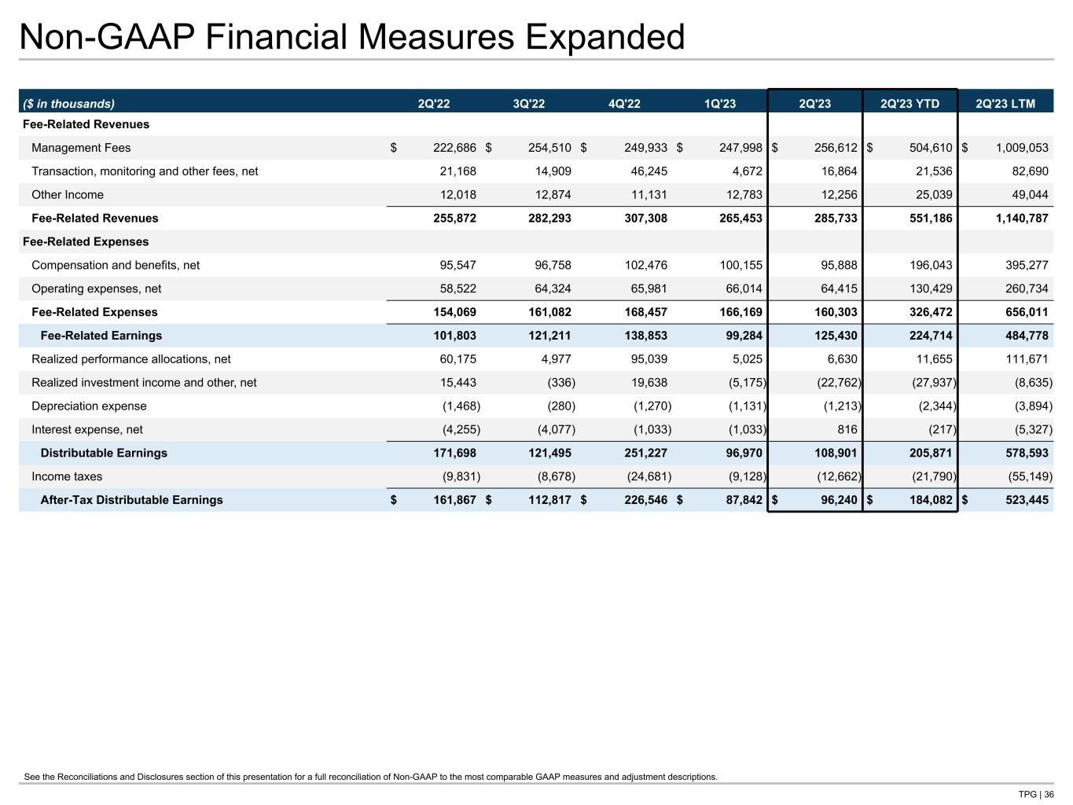Screen dimensions: 1073x805
Task: Click the slide title Non-GAAP Financial Measures Expanded
Action: click(x=352, y=37)
